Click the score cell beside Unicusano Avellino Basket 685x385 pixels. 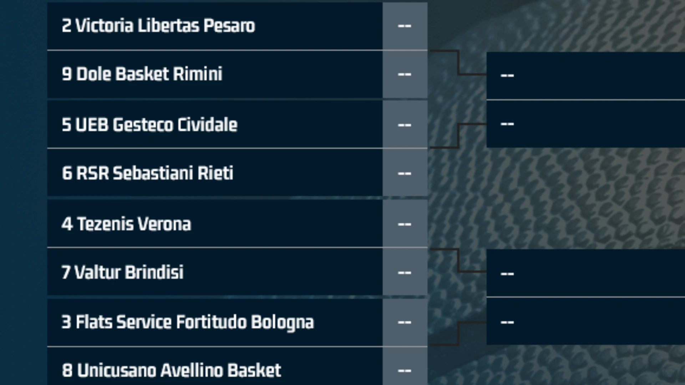[405, 366]
